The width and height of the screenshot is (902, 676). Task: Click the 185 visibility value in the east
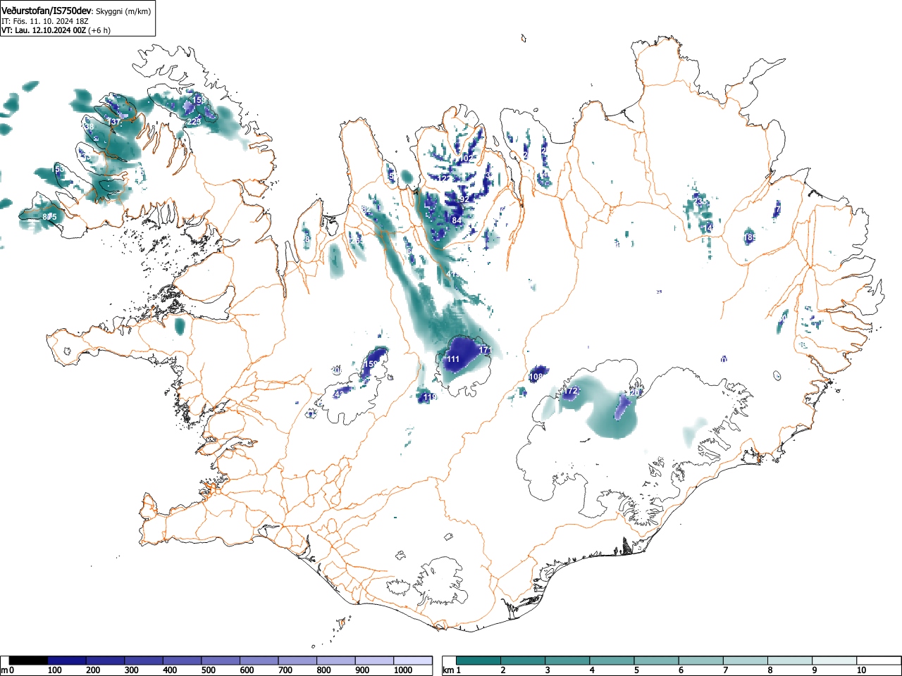coord(750,238)
